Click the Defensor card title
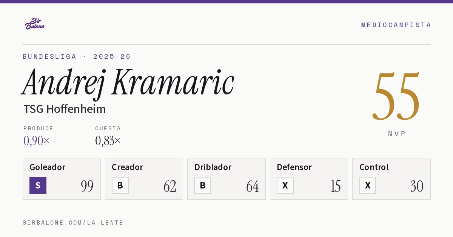Image resolution: width=453 pixels, height=237 pixels. pyautogui.click(x=294, y=167)
